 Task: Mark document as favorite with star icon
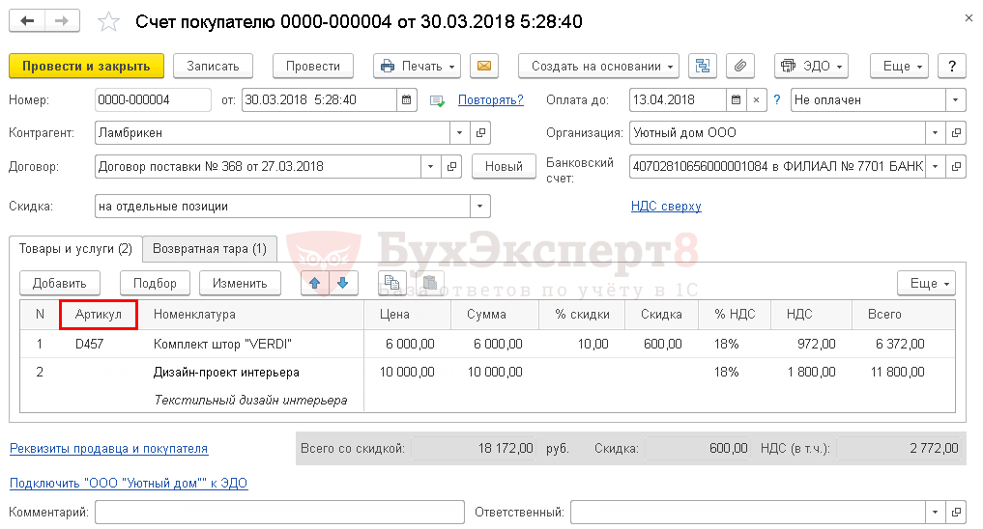pos(110,21)
